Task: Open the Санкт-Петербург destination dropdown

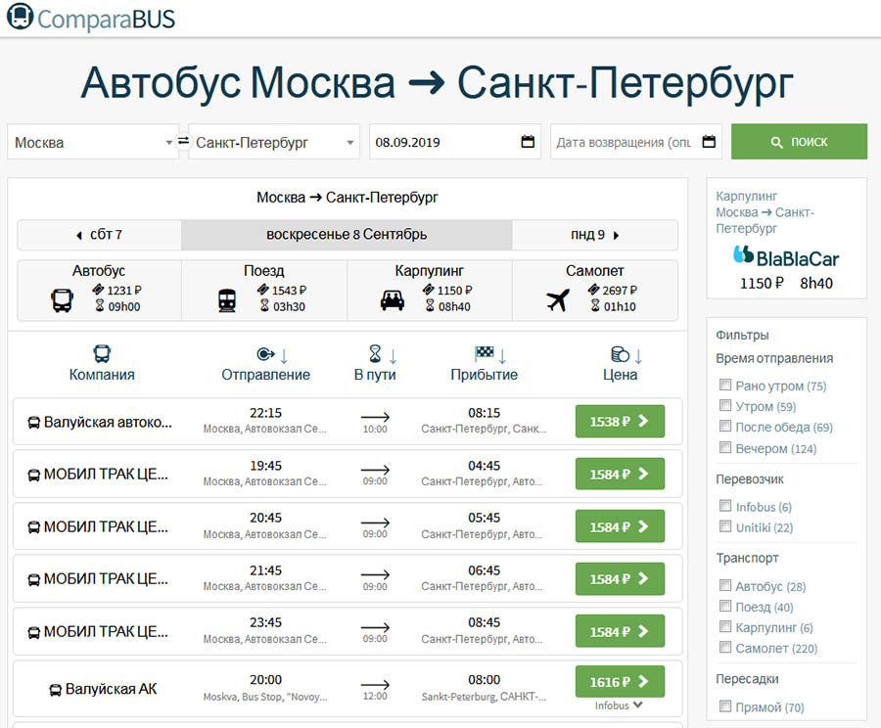Action: (x=274, y=142)
